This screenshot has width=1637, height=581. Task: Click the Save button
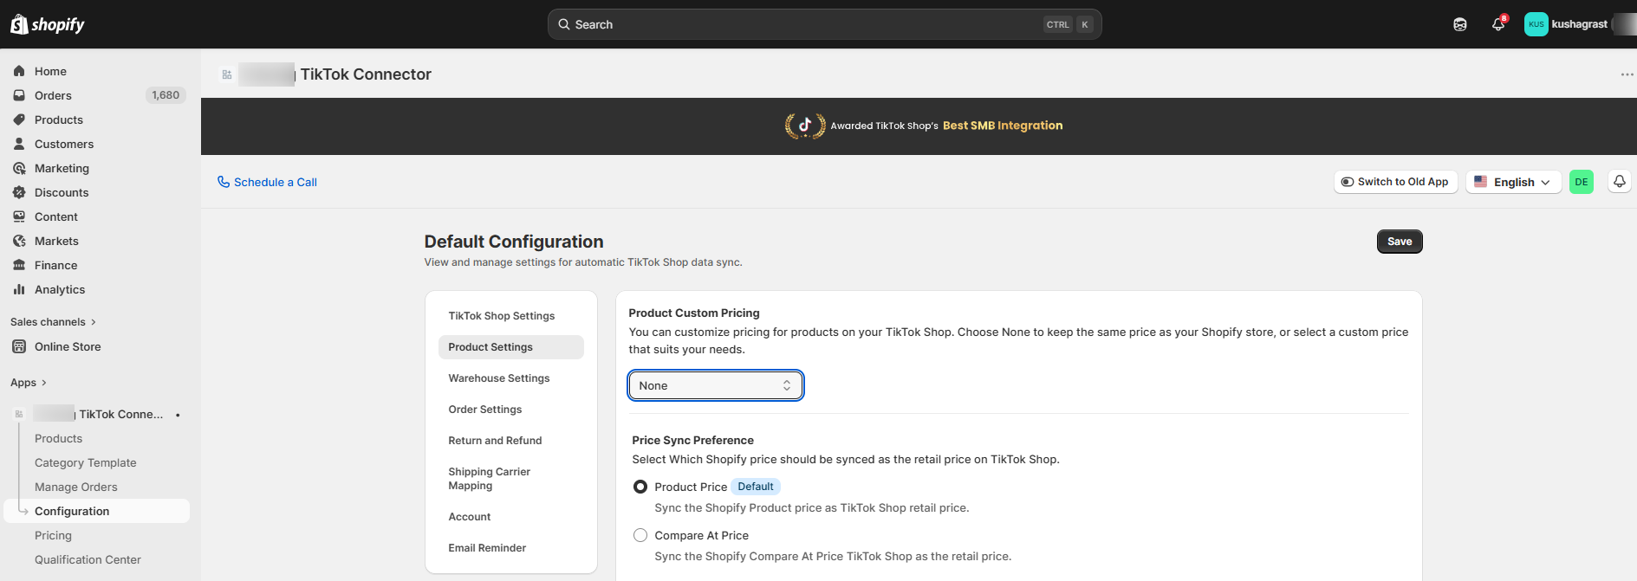point(1399,242)
